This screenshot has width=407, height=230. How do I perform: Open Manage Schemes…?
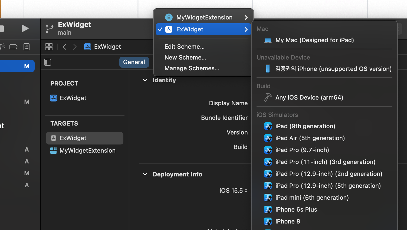click(x=192, y=68)
